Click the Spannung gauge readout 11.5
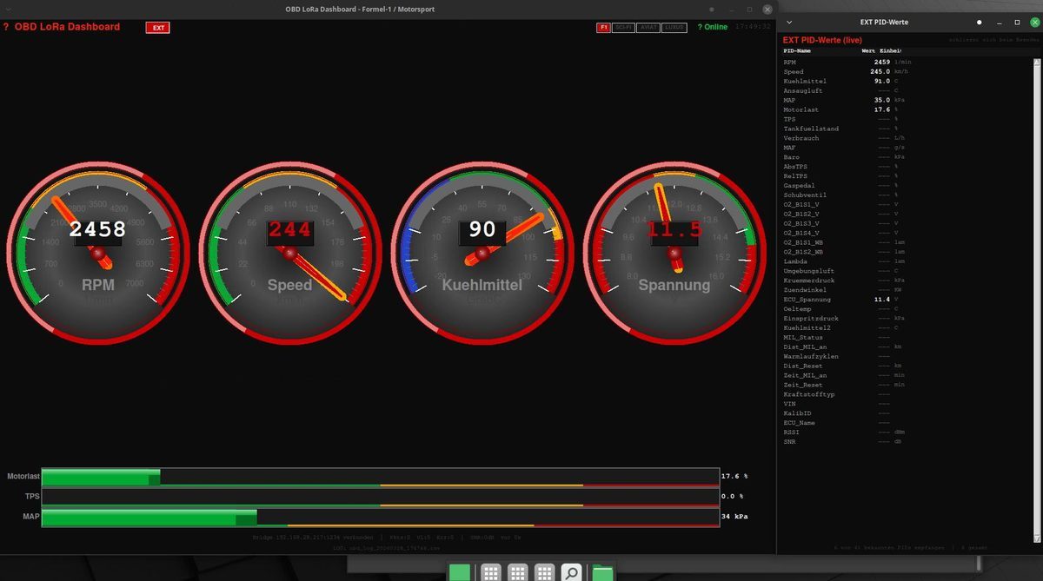 pyautogui.click(x=674, y=230)
